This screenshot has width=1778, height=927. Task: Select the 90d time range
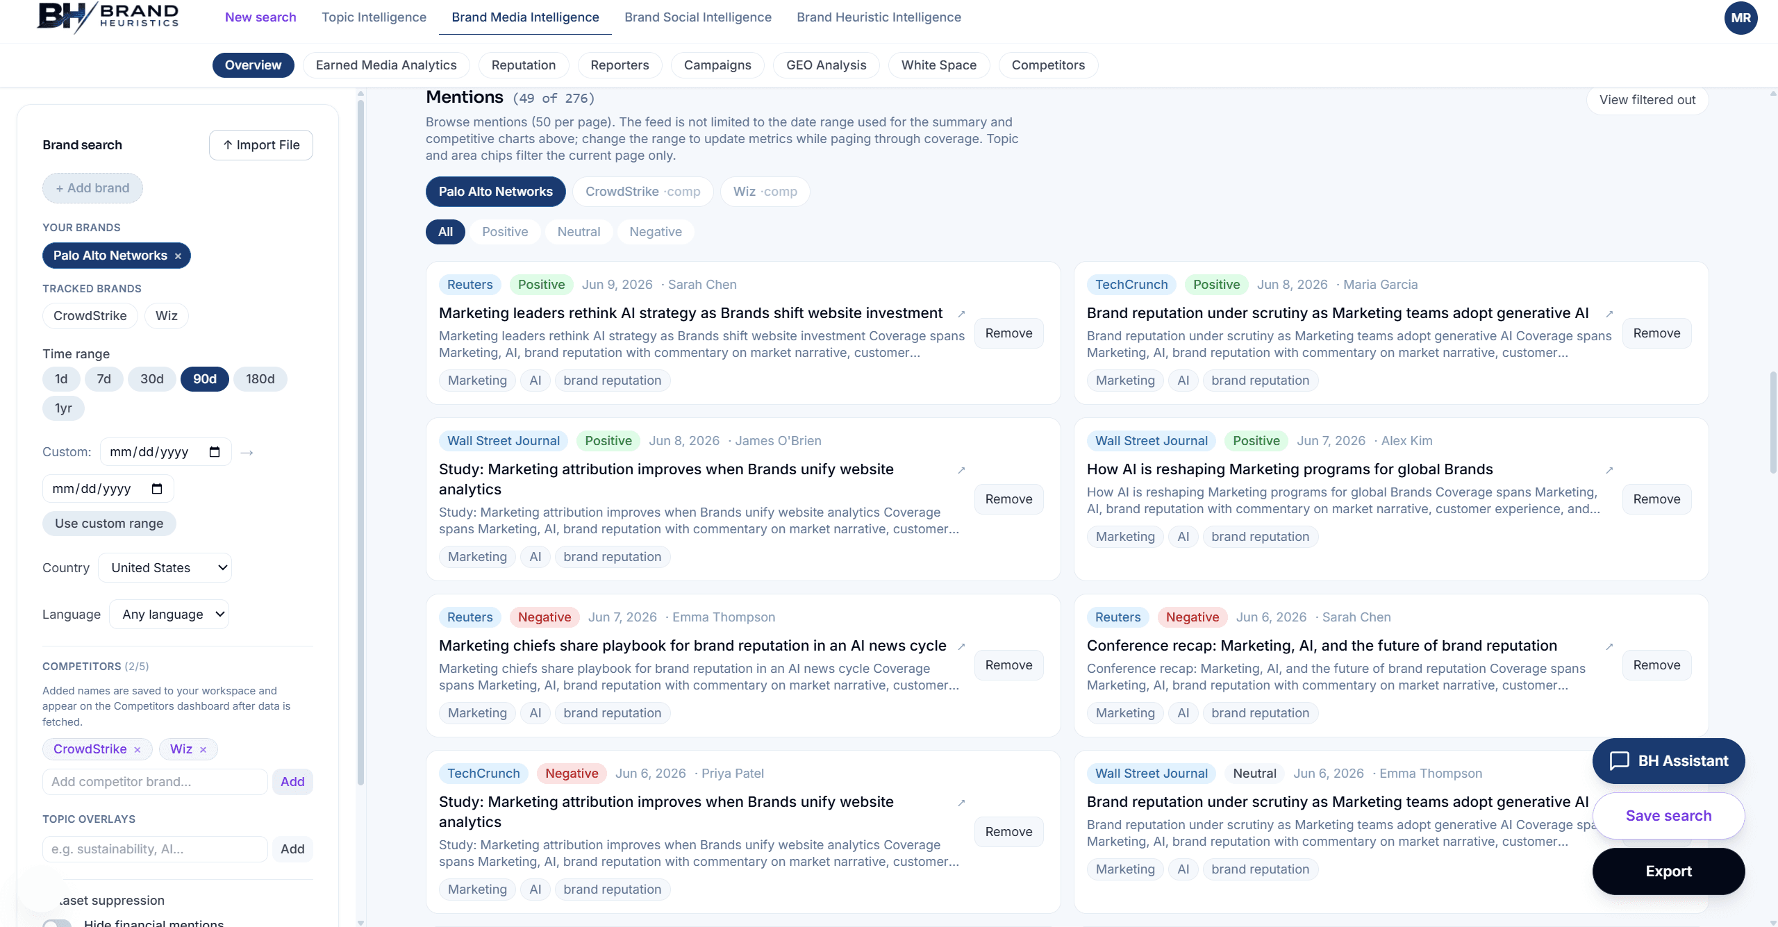pyautogui.click(x=205, y=379)
